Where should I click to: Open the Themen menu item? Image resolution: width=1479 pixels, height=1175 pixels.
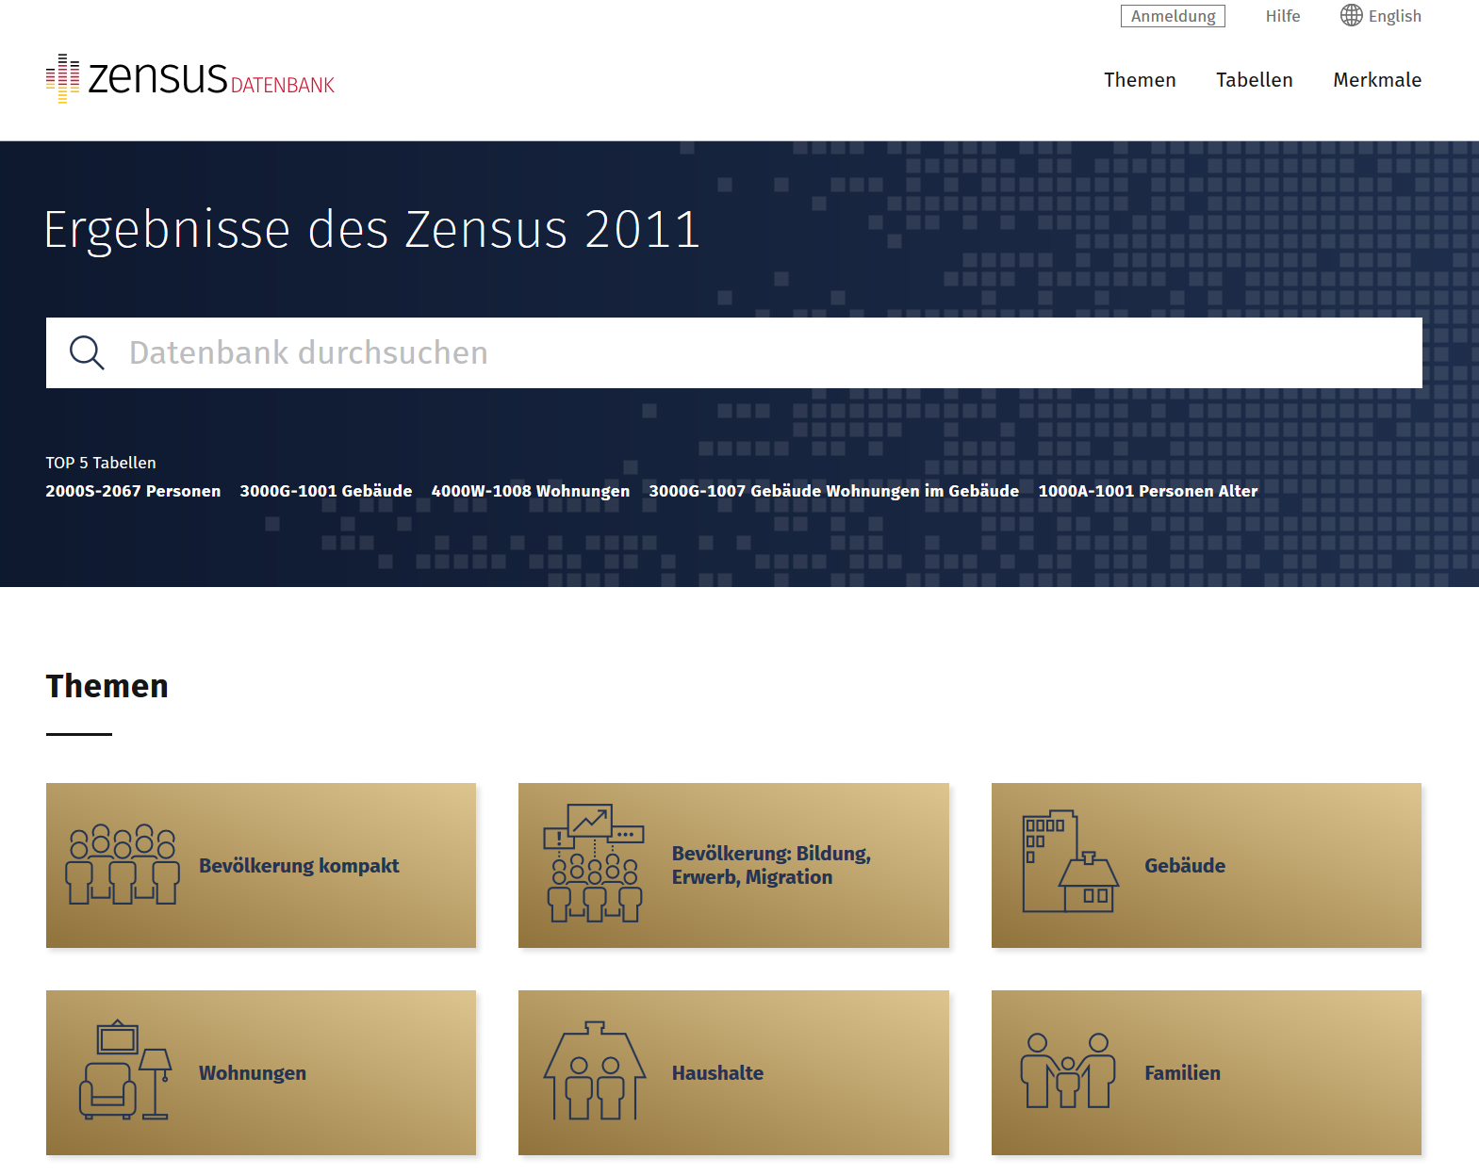pos(1139,80)
